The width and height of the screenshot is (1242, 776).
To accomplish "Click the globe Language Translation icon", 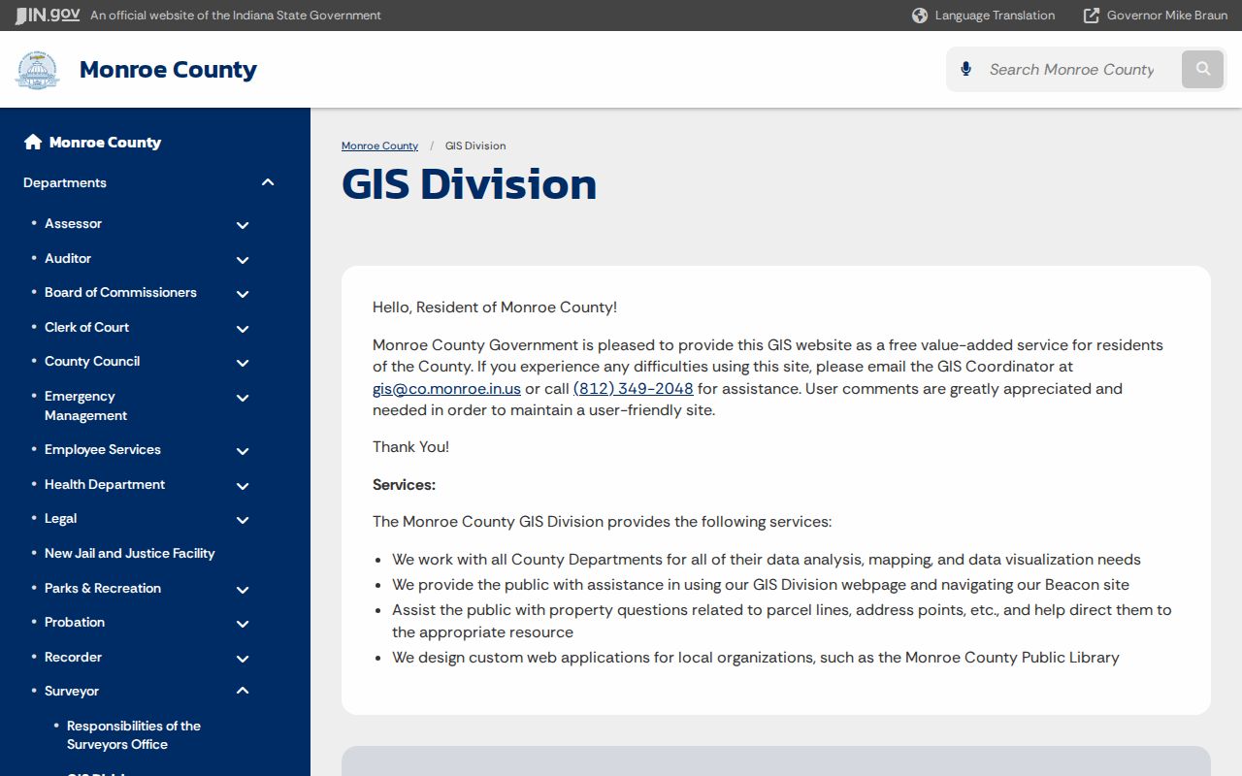I will click(x=920, y=16).
